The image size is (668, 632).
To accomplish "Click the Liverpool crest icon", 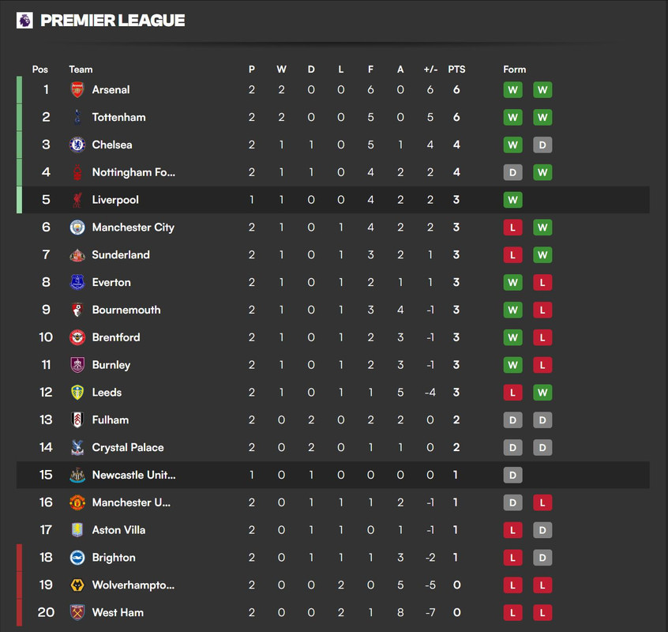I will tap(77, 200).
